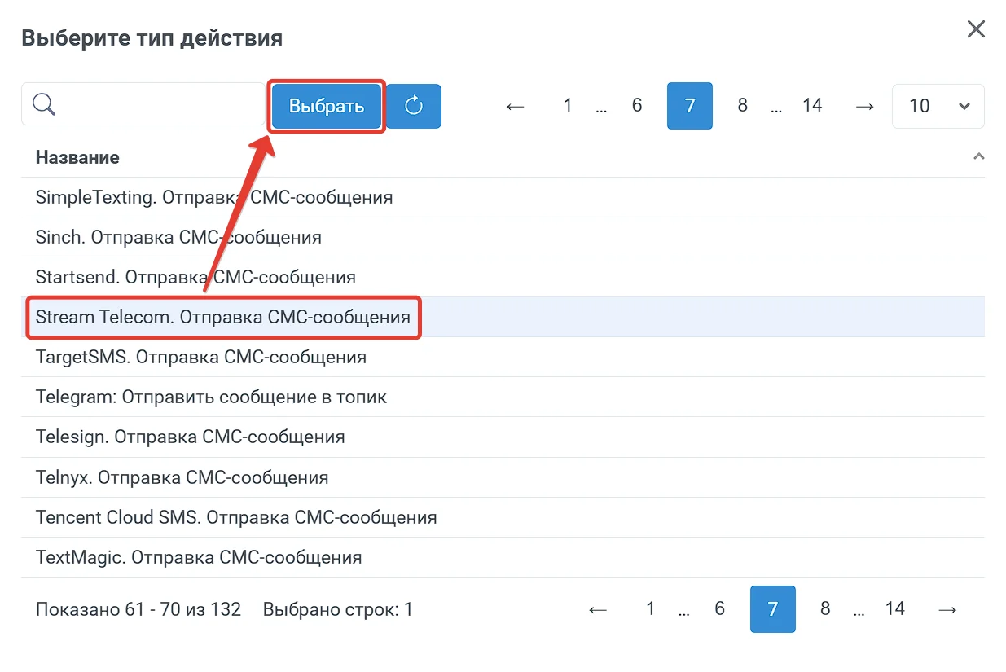The image size is (1006, 672).
Task: Select Telnyx. Отправка СМС-сообщения row
Action: coord(503,477)
